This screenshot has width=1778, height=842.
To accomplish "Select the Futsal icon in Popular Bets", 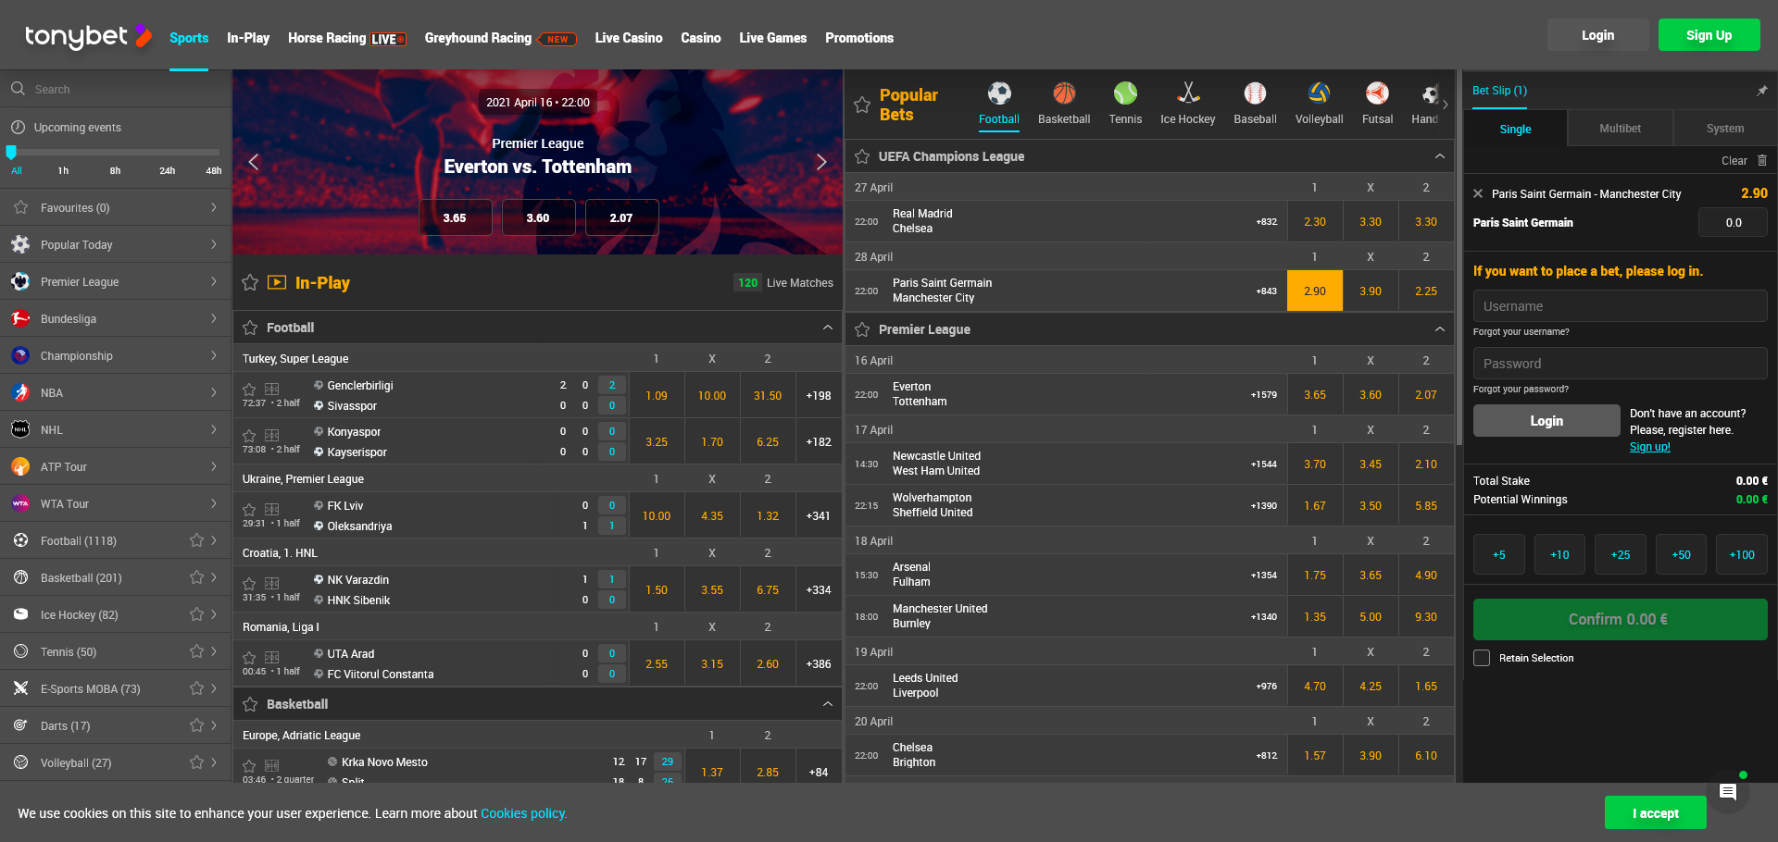I will tap(1377, 93).
